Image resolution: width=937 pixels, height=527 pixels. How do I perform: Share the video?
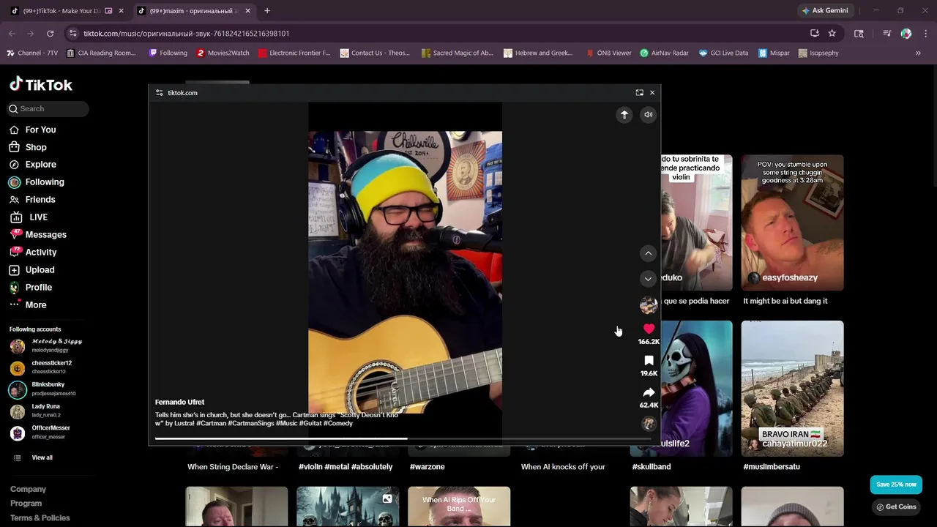pos(649,392)
